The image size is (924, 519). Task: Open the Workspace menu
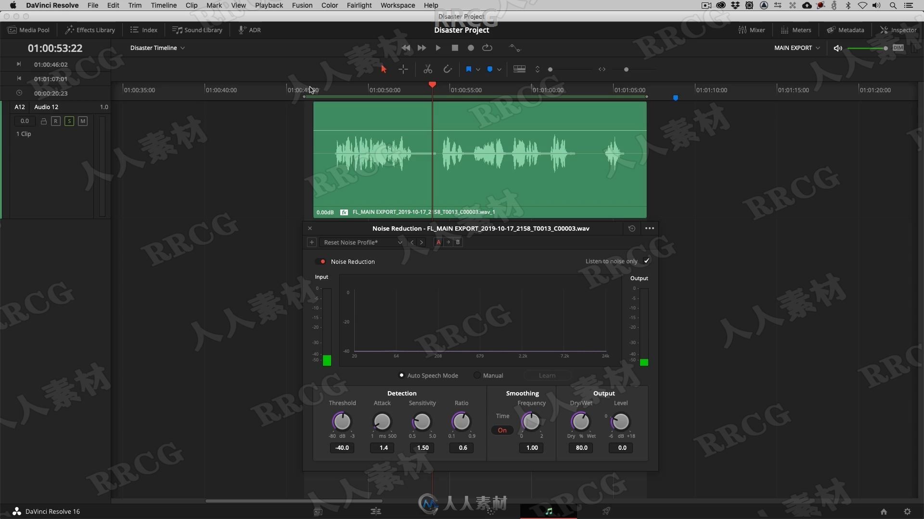pos(398,5)
